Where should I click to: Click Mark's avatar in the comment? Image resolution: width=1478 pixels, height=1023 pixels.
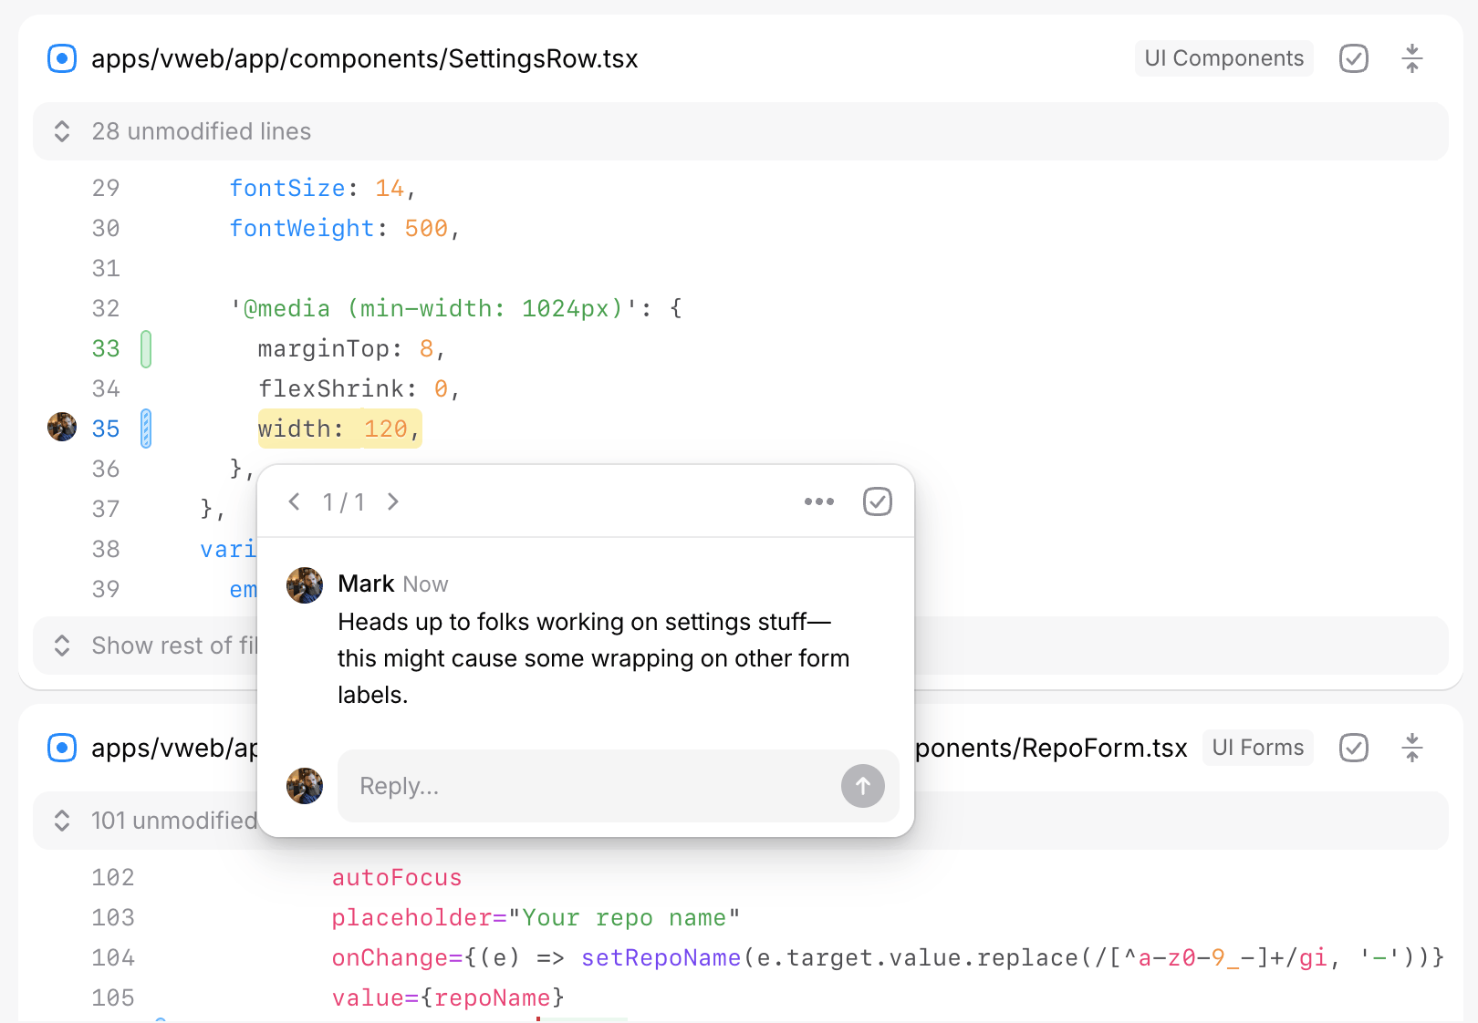305,585
